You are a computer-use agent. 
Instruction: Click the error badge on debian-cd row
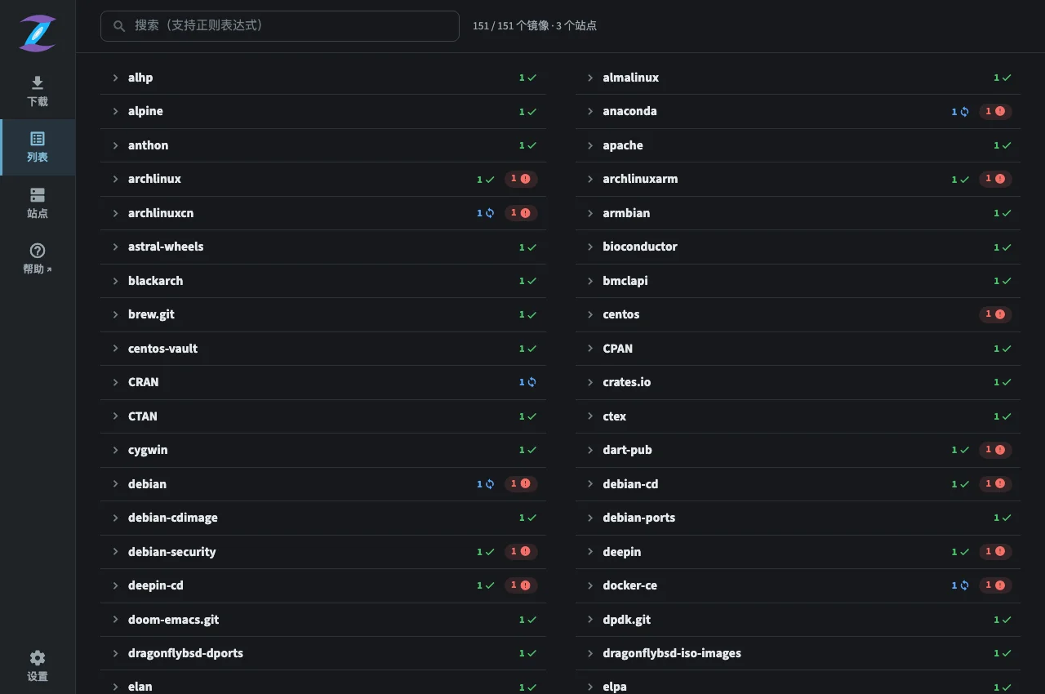point(995,484)
